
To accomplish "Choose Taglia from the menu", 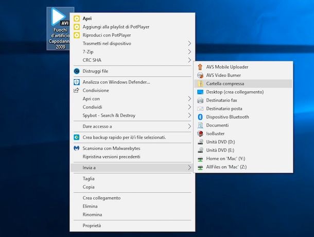I will tap(132, 179).
